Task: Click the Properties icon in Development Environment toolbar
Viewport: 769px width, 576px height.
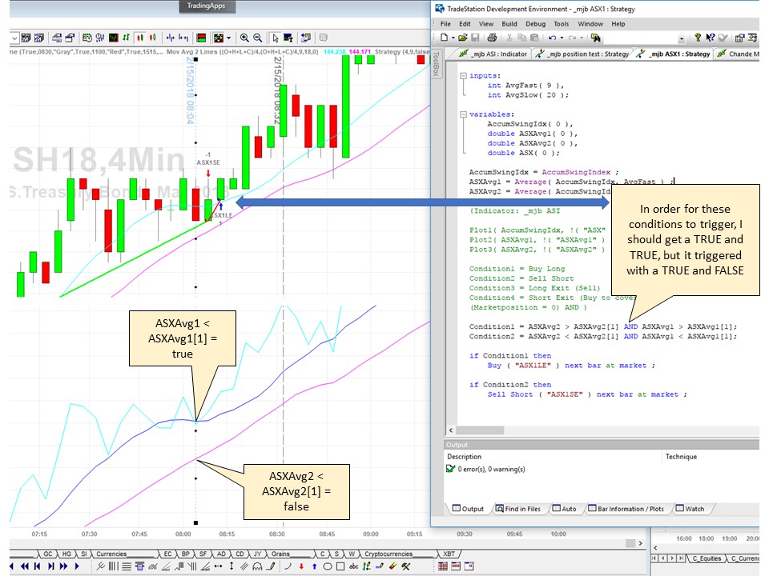Action: [739, 38]
